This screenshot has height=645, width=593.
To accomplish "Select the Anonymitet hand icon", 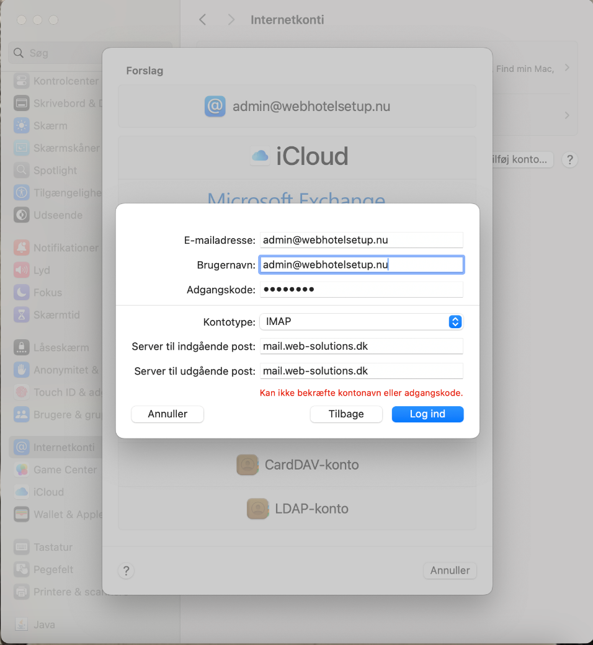I will coord(21,370).
